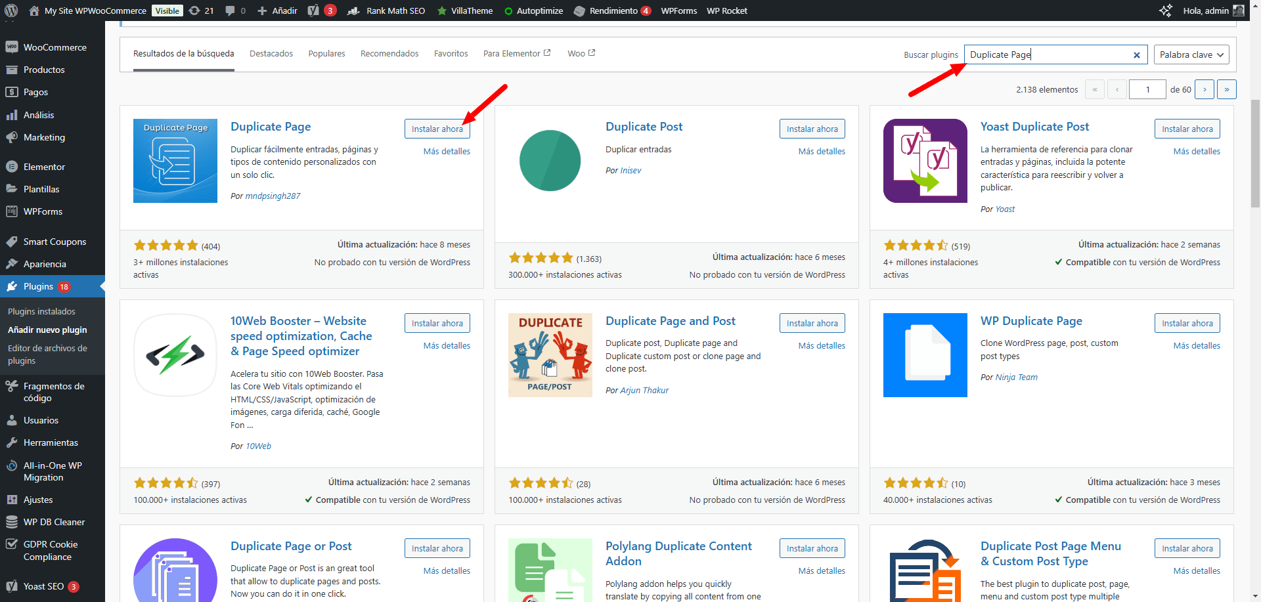1261x602 pixels.
Task: Open Yoast SEO sidebar section
Action: coord(53,586)
